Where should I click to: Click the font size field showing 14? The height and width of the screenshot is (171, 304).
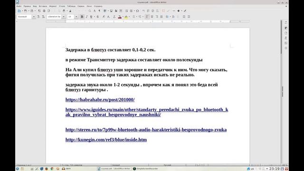(71, 17)
